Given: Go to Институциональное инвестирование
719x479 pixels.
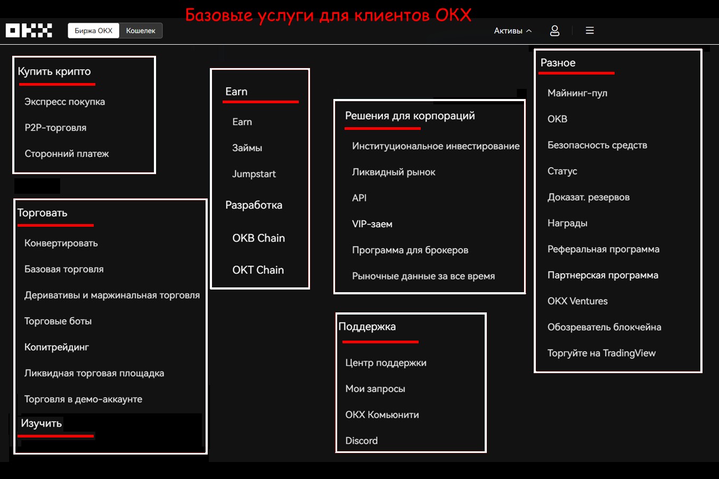Looking at the screenshot, I should (x=436, y=146).
